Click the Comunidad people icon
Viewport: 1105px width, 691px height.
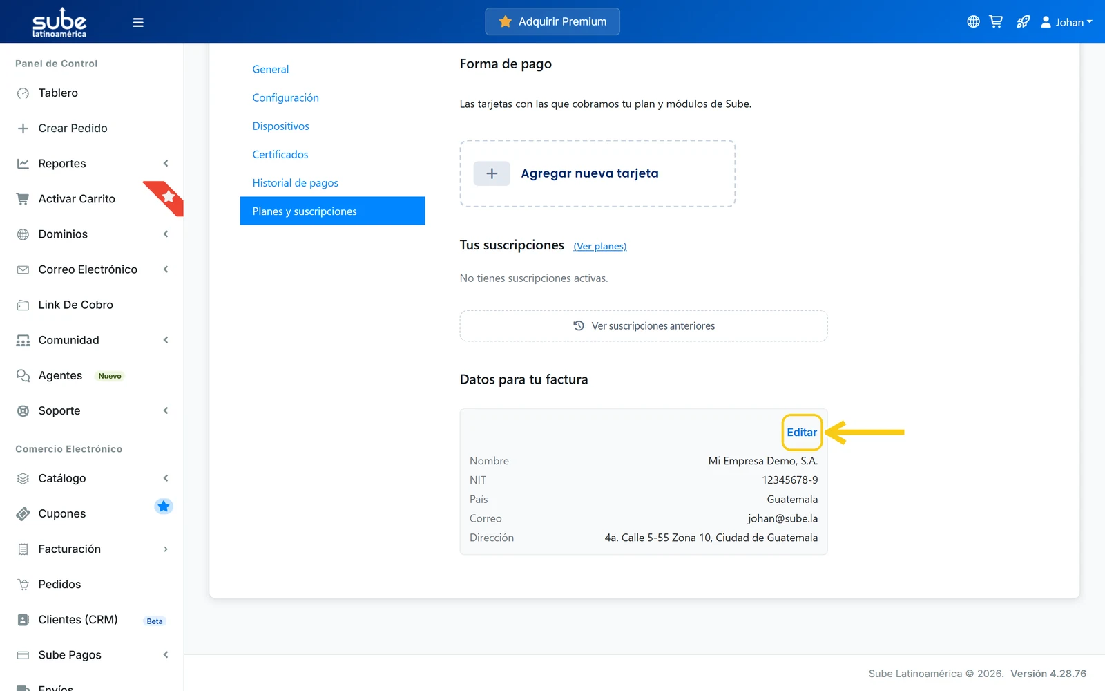point(23,340)
